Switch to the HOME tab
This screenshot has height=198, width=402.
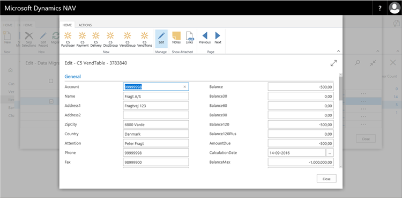(67, 25)
